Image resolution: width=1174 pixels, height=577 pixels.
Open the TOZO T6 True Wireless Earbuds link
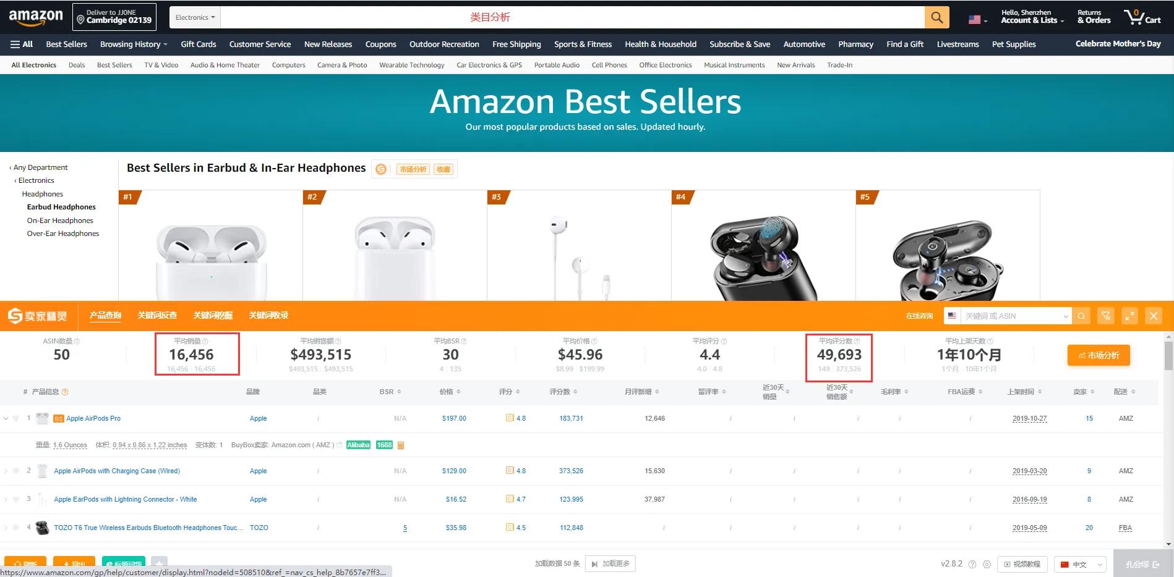147,528
